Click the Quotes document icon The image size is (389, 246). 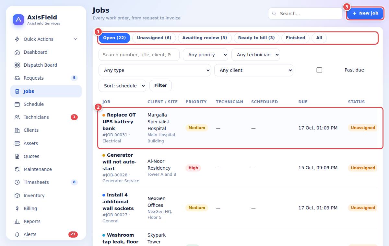coord(17,156)
